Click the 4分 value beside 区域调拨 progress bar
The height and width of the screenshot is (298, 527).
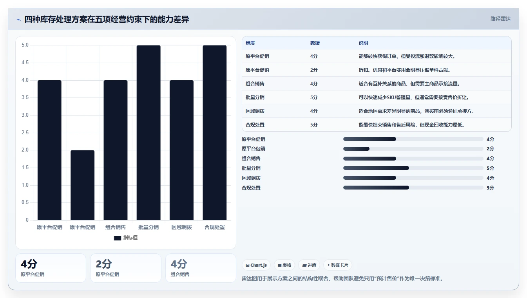tap(490, 178)
